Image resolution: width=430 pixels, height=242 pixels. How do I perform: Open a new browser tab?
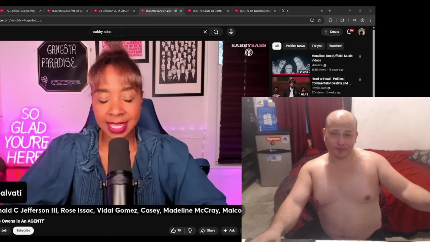tap(330, 11)
